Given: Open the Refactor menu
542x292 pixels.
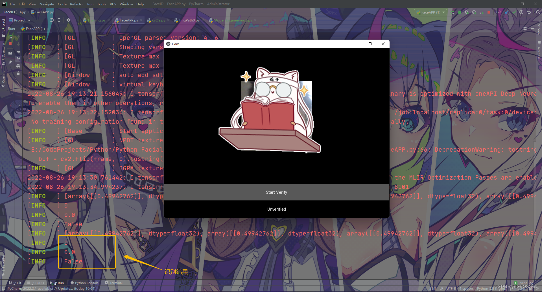Looking at the screenshot, I should point(77,4).
